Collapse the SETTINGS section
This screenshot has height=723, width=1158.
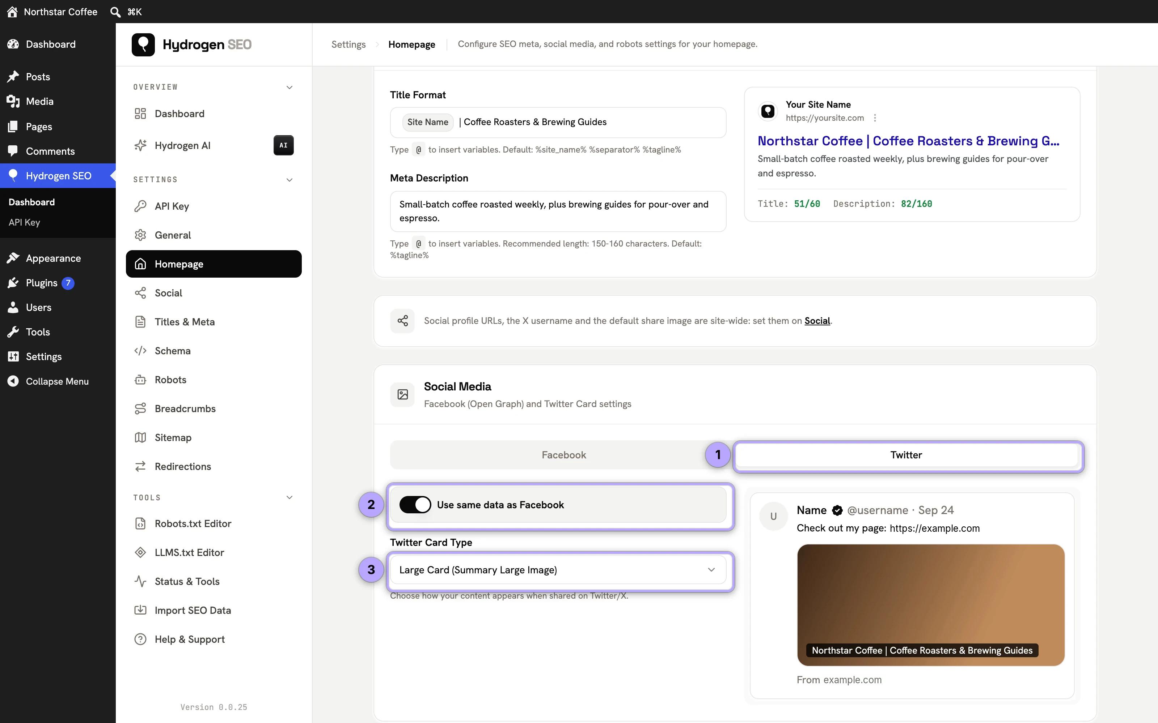point(289,180)
